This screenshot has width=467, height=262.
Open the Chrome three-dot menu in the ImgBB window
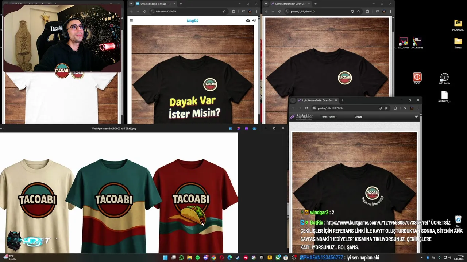click(x=256, y=11)
